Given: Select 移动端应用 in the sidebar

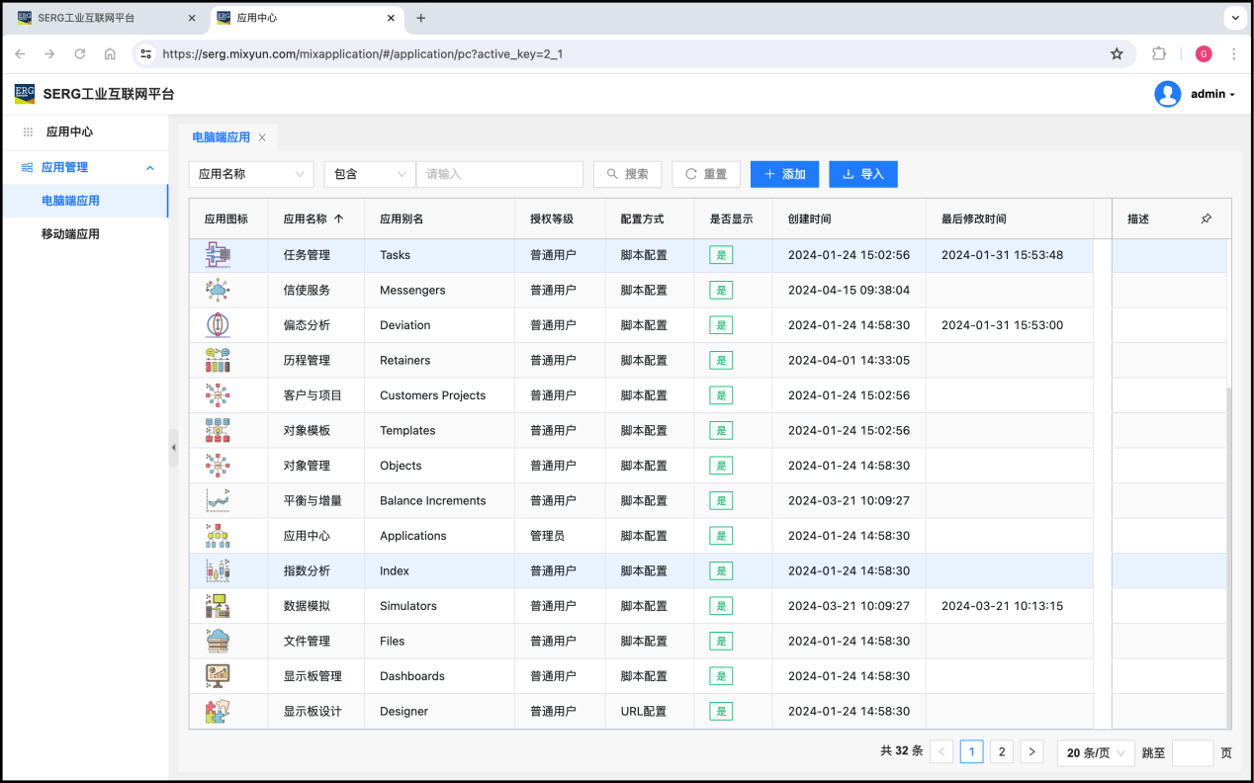Looking at the screenshot, I should point(70,234).
